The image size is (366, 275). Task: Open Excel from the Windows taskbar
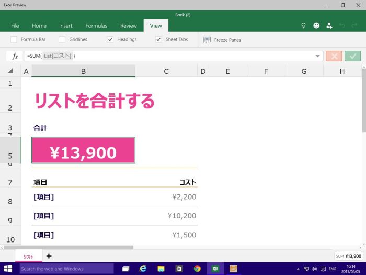tap(215, 269)
